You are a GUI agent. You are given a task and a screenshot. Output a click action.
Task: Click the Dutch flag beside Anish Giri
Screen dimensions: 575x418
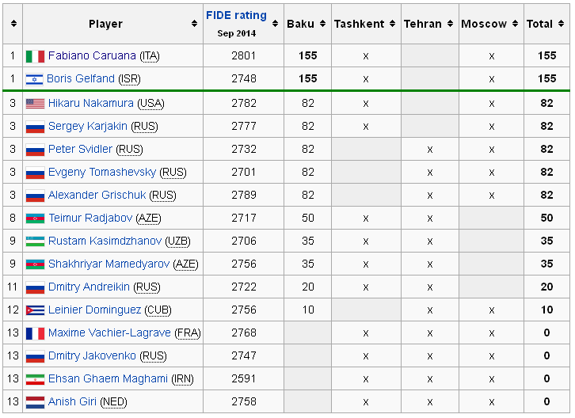coord(35,402)
